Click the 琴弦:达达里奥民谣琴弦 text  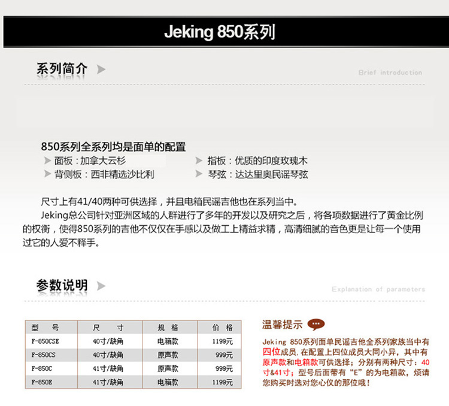pos(257,174)
